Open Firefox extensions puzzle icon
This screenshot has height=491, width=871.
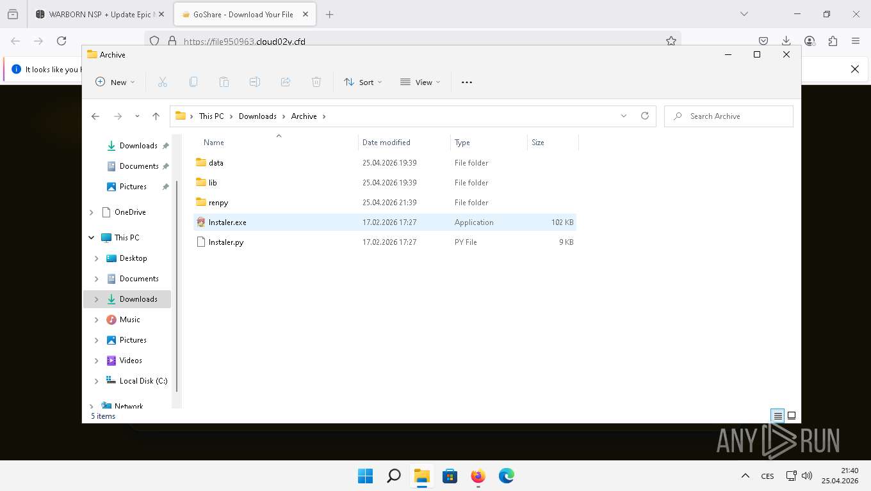click(x=833, y=41)
